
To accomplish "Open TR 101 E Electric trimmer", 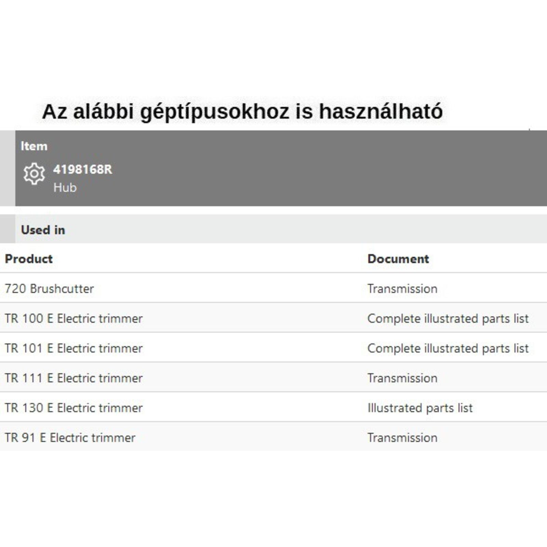I will [x=74, y=348].
